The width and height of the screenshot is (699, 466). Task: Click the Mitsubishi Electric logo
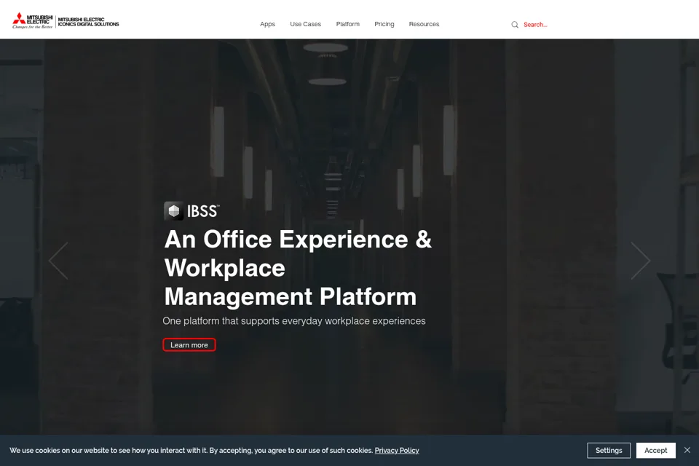[33, 21]
